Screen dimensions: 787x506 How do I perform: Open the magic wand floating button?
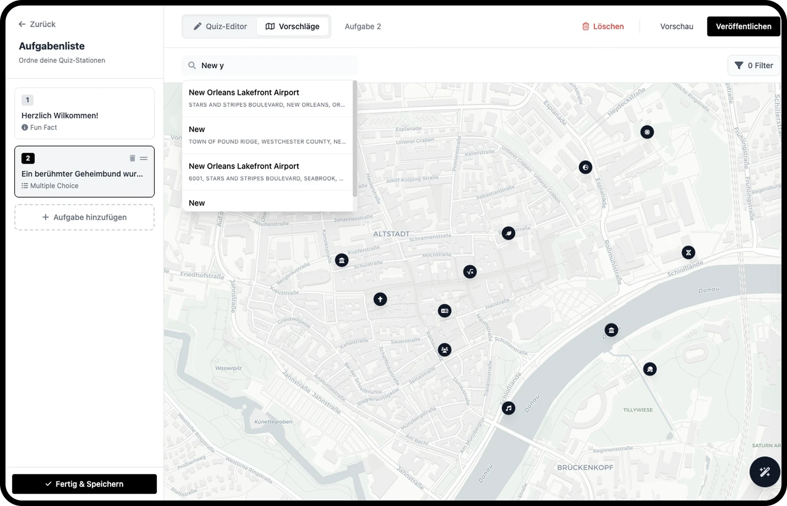[764, 472]
